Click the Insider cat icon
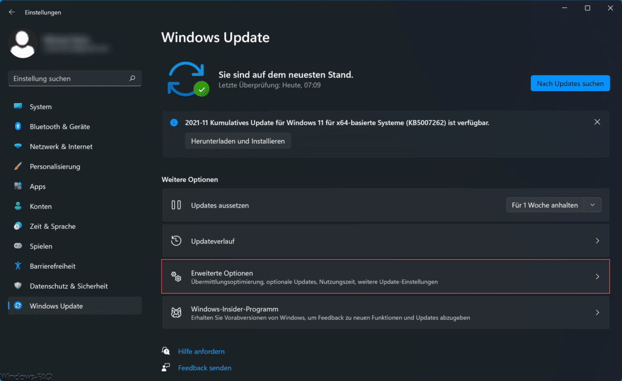The image size is (622, 381). click(176, 312)
